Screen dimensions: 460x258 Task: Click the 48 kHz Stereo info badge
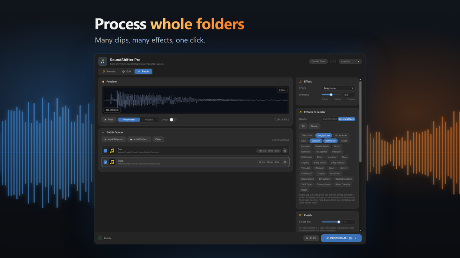pyautogui.click(x=268, y=162)
